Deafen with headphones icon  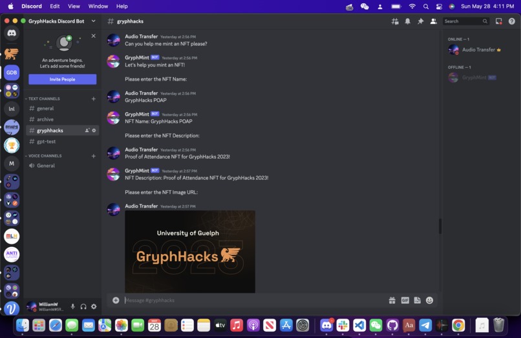tap(83, 306)
